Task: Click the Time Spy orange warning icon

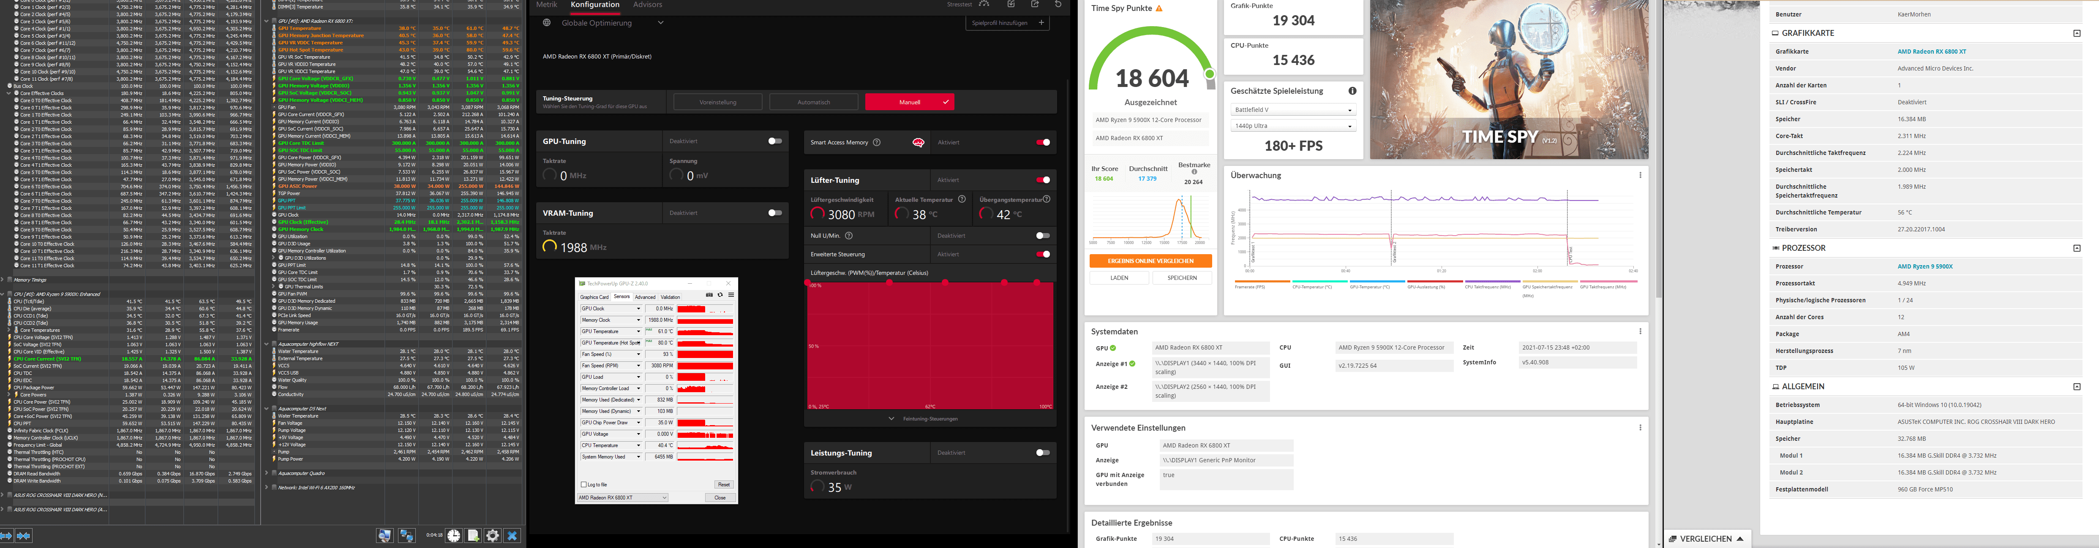Action: (1159, 8)
